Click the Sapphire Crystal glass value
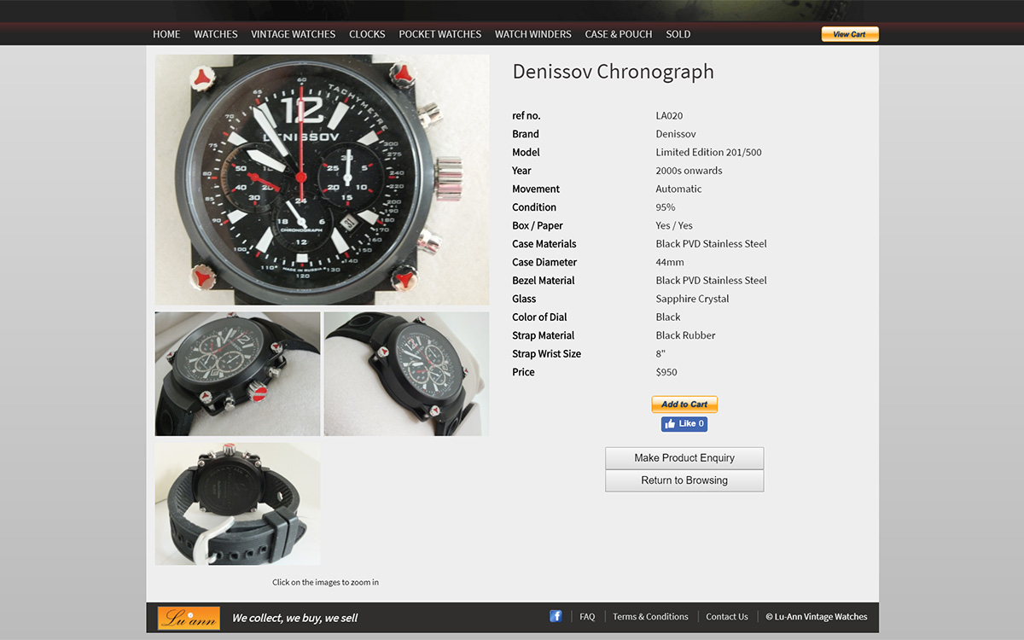The height and width of the screenshot is (640, 1024). click(692, 299)
